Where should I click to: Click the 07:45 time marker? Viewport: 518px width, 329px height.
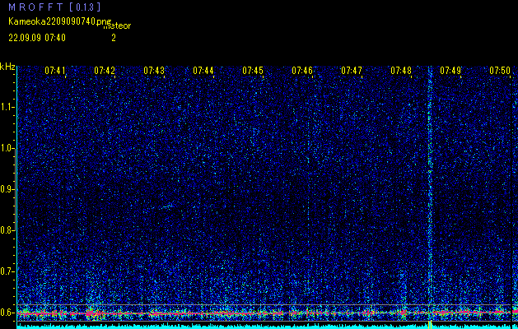[253, 71]
